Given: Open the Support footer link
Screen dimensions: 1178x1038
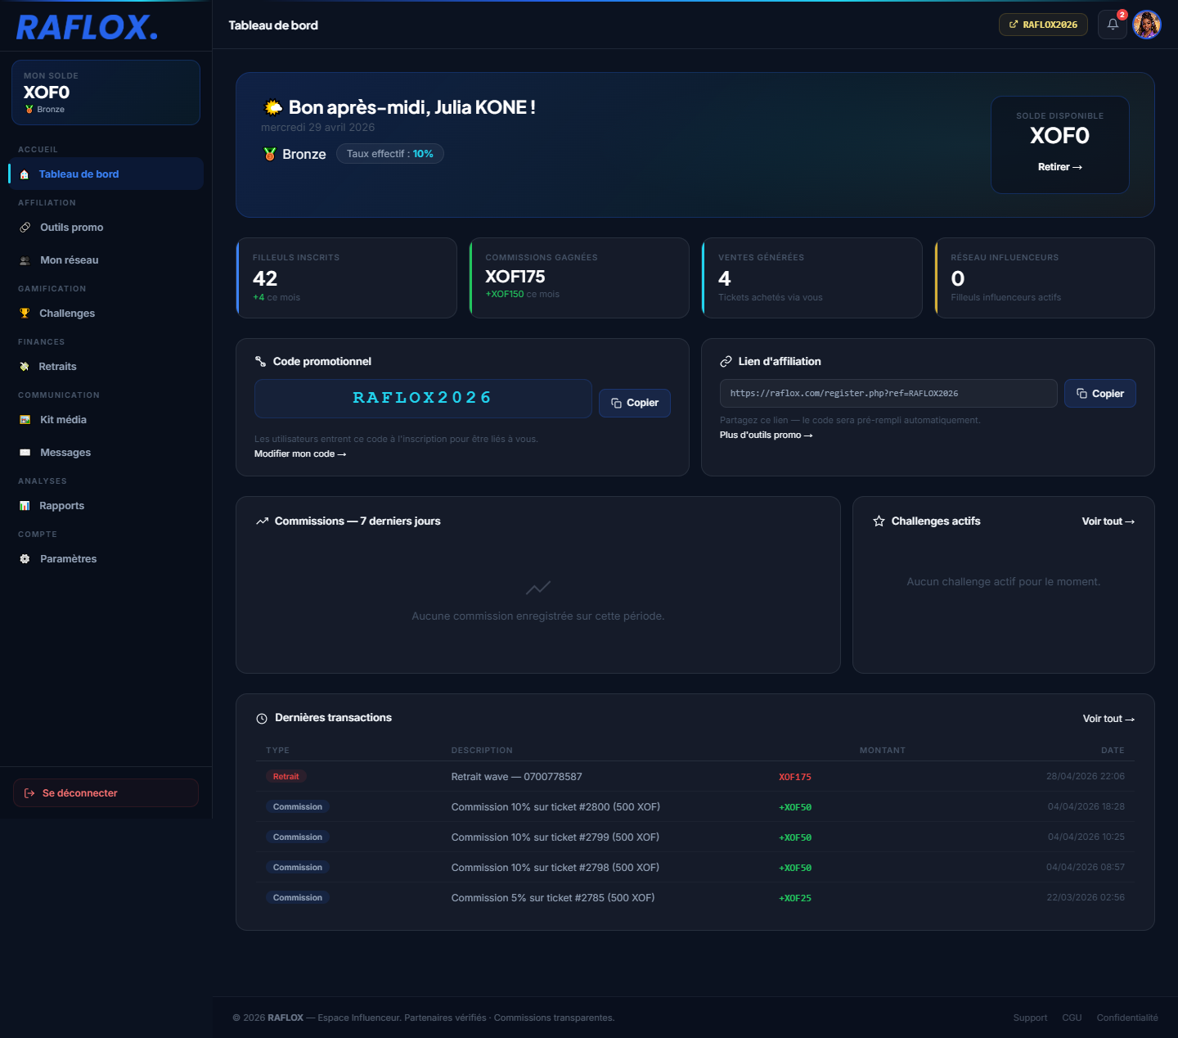Looking at the screenshot, I should [1030, 1018].
